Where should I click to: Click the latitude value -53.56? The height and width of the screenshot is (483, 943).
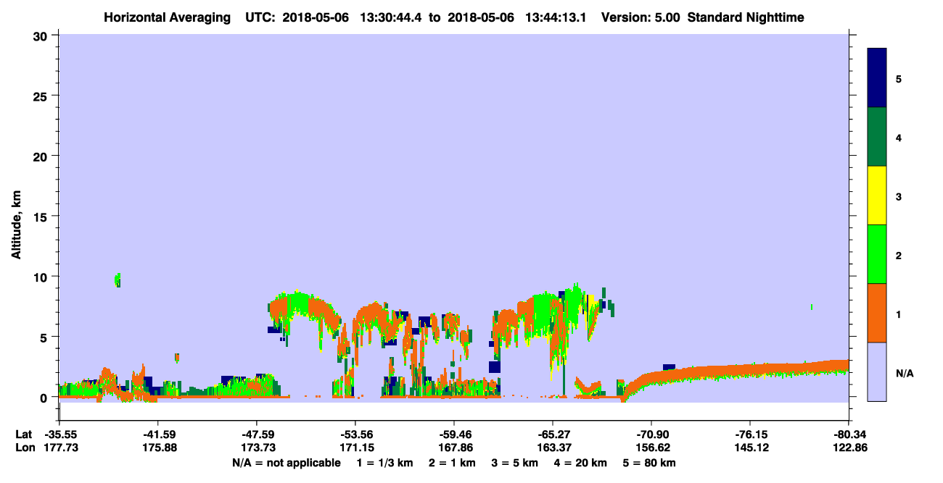(355, 434)
